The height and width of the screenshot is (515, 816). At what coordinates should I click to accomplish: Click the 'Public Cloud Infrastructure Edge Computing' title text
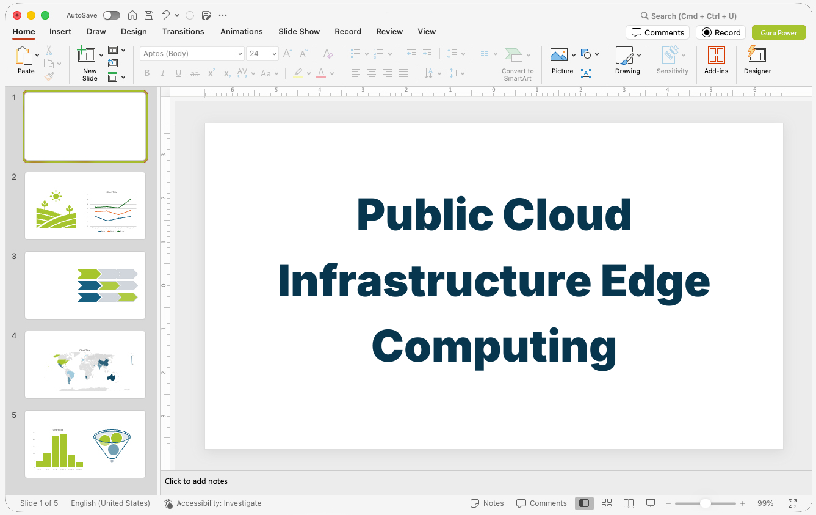494,281
